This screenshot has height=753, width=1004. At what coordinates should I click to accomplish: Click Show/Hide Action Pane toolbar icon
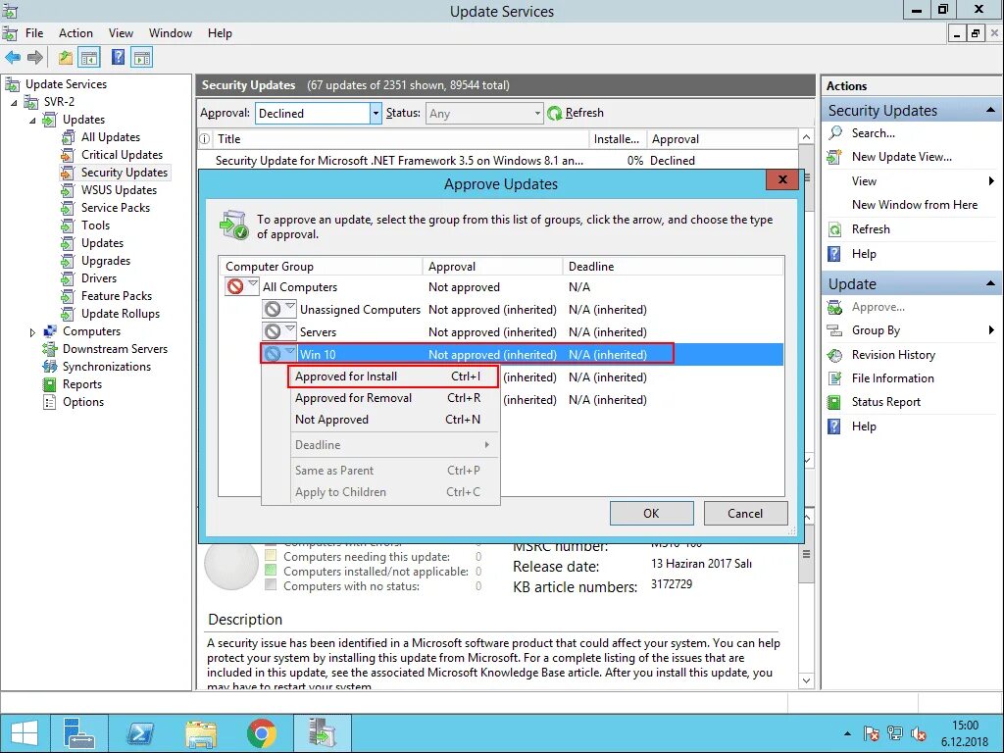point(142,58)
